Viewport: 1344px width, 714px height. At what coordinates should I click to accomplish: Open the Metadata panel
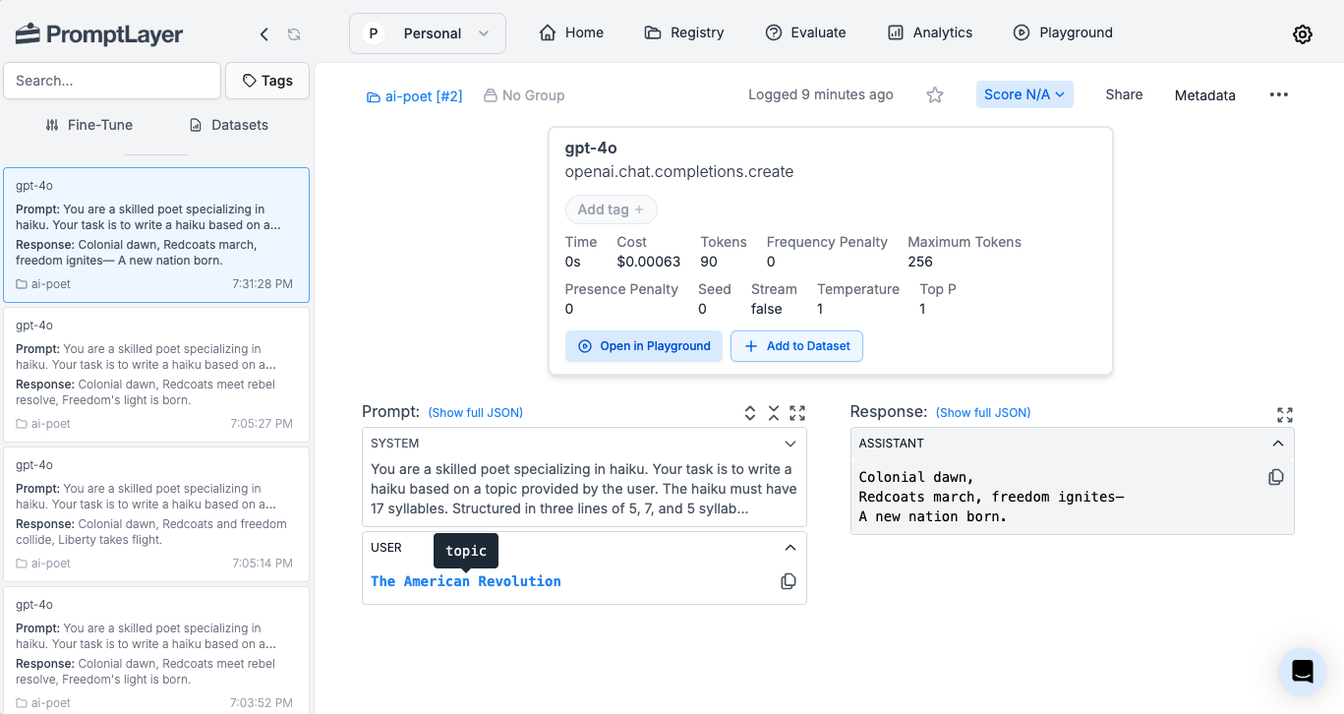click(1205, 95)
